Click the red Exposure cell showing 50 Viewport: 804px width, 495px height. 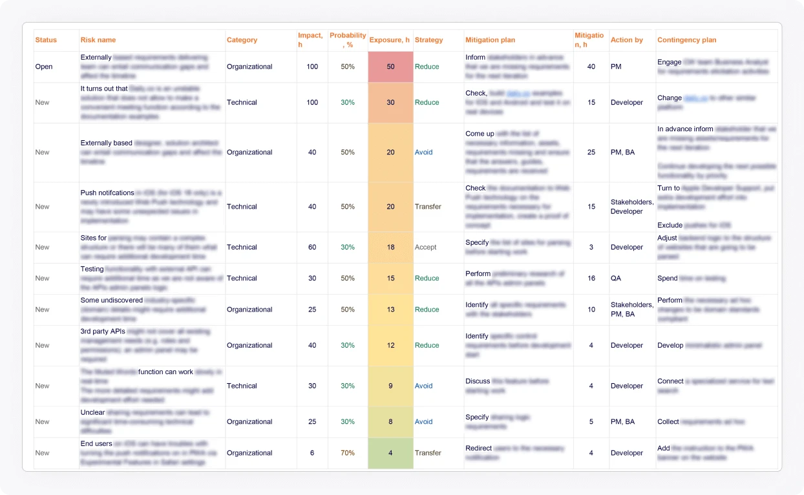click(390, 67)
